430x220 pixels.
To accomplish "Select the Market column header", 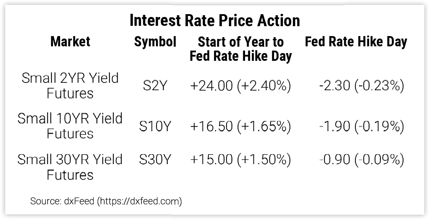I will click(70, 42).
